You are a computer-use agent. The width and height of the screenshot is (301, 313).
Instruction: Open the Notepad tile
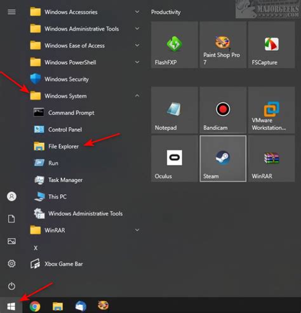coord(175,110)
